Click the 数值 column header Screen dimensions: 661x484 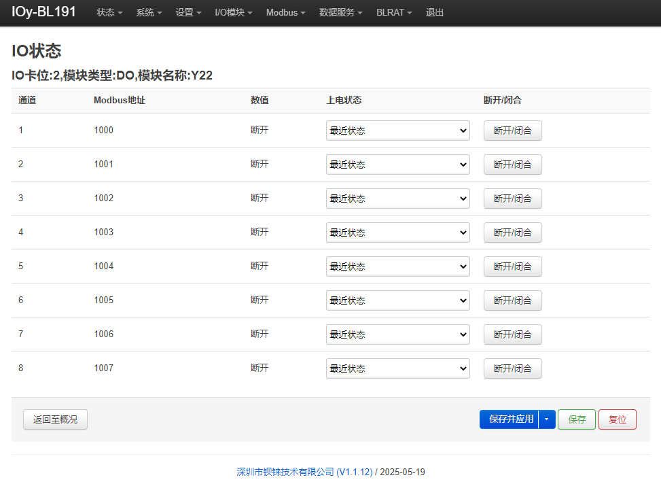260,100
